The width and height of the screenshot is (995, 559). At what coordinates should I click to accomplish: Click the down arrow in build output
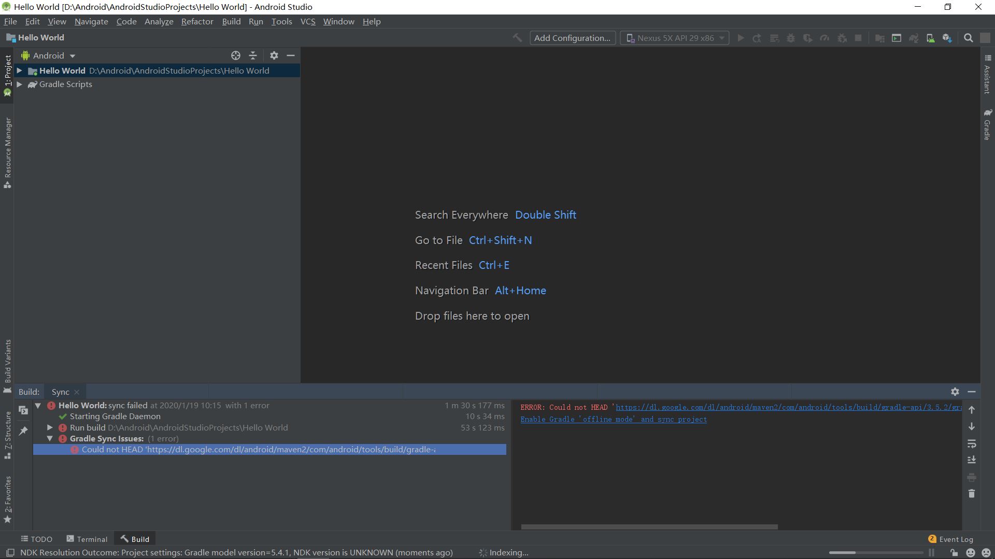[972, 426]
